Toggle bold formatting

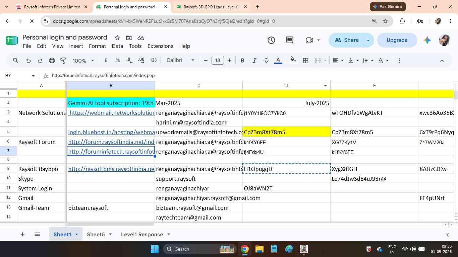[242, 61]
